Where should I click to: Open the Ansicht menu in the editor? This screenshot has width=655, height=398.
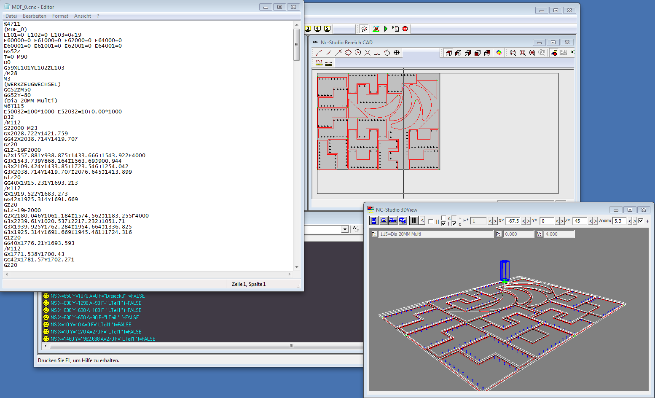(x=83, y=16)
